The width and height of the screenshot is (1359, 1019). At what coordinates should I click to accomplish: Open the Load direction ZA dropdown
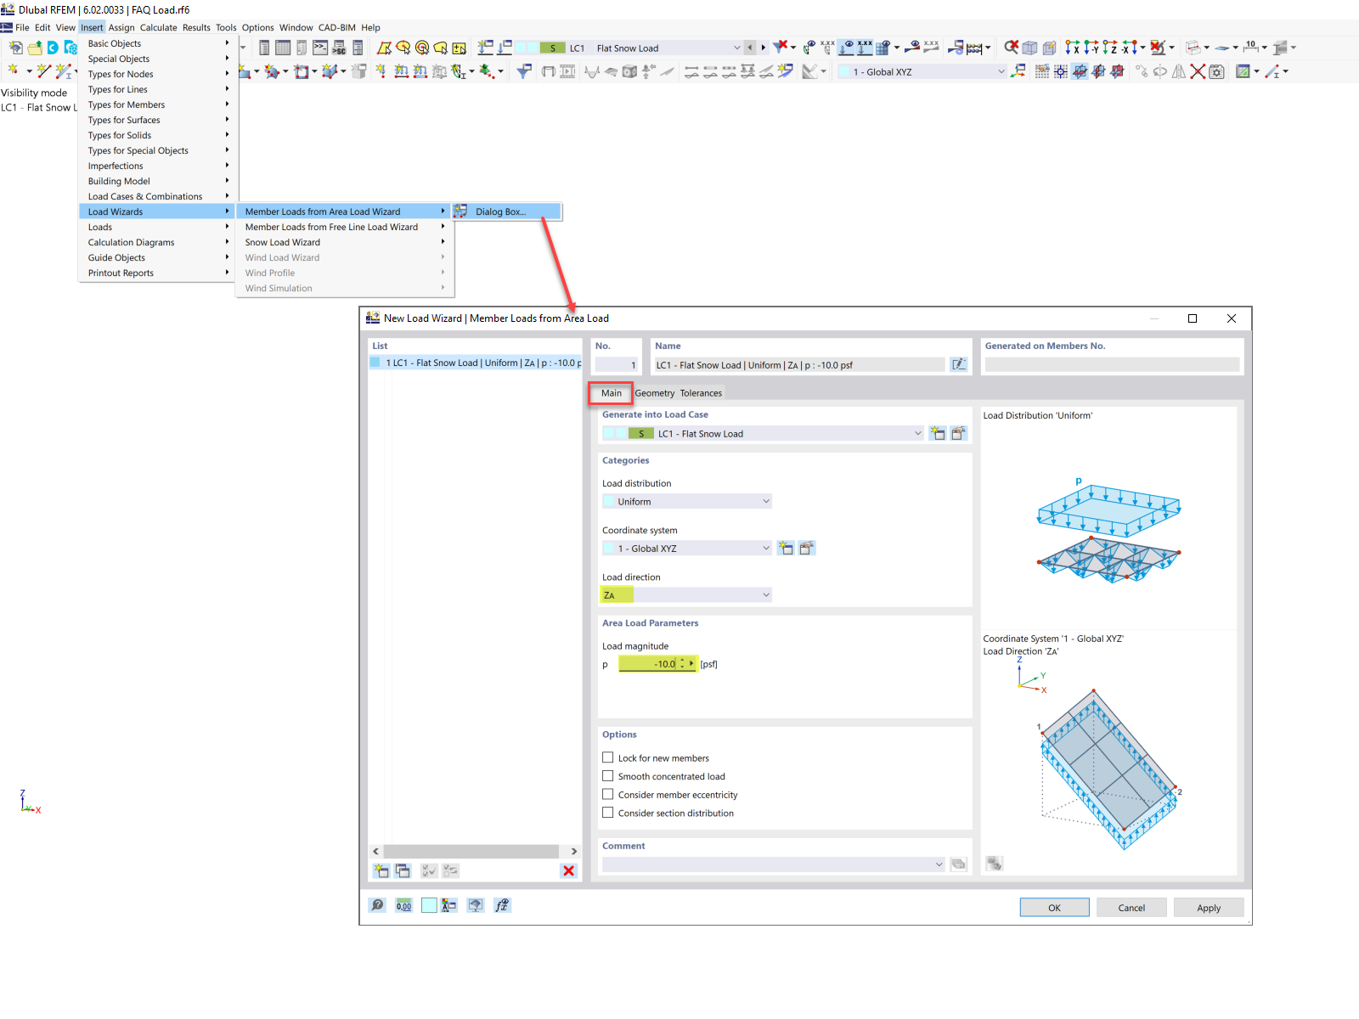(x=764, y=594)
